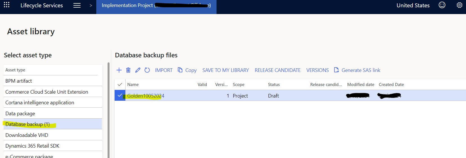
Task: Click the Lifecycle Services home link
Action: 42,5
